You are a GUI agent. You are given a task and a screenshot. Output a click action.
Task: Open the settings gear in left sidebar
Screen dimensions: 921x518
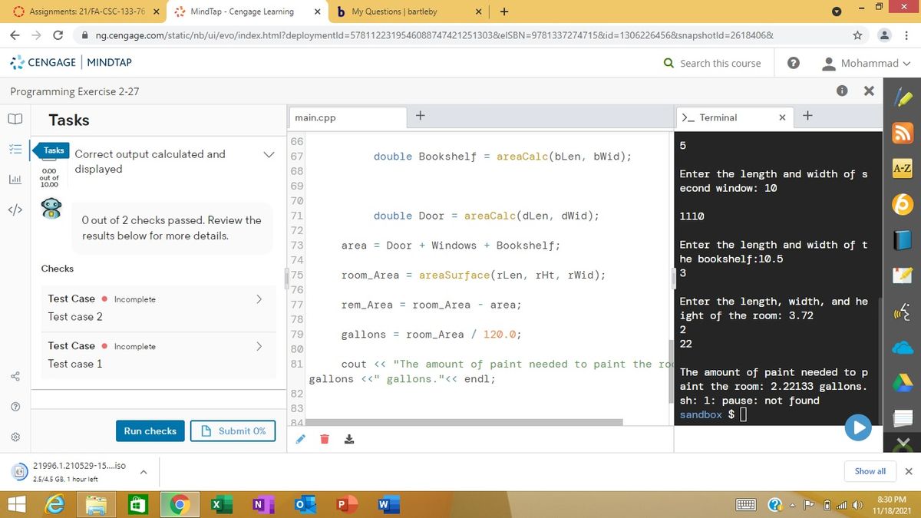point(15,437)
